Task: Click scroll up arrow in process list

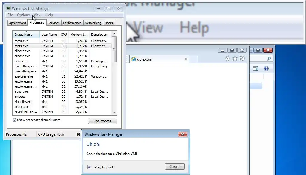Action: [114, 34]
